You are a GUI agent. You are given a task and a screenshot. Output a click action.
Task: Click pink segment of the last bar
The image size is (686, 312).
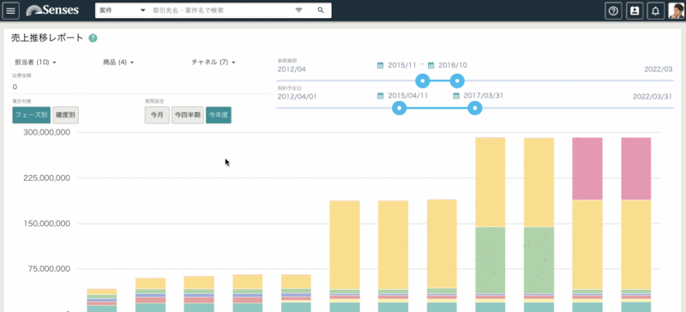point(635,169)
